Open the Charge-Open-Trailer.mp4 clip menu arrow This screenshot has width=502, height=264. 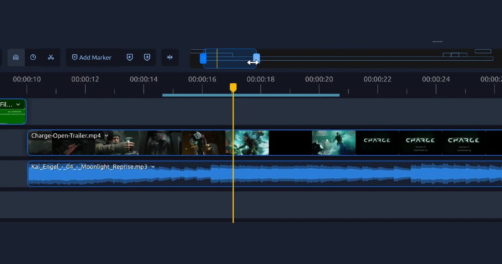coord(106,136)
